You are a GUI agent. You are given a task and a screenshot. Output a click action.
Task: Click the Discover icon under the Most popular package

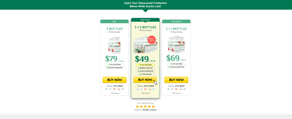[180, 89]
